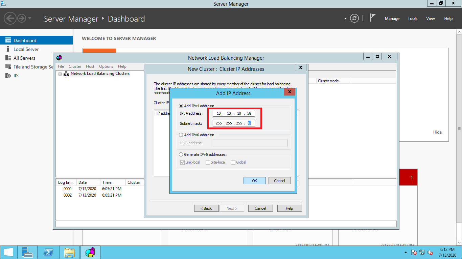
Task: Select Dashboard in the Server Manager sidebar
Action: point(36,40)
